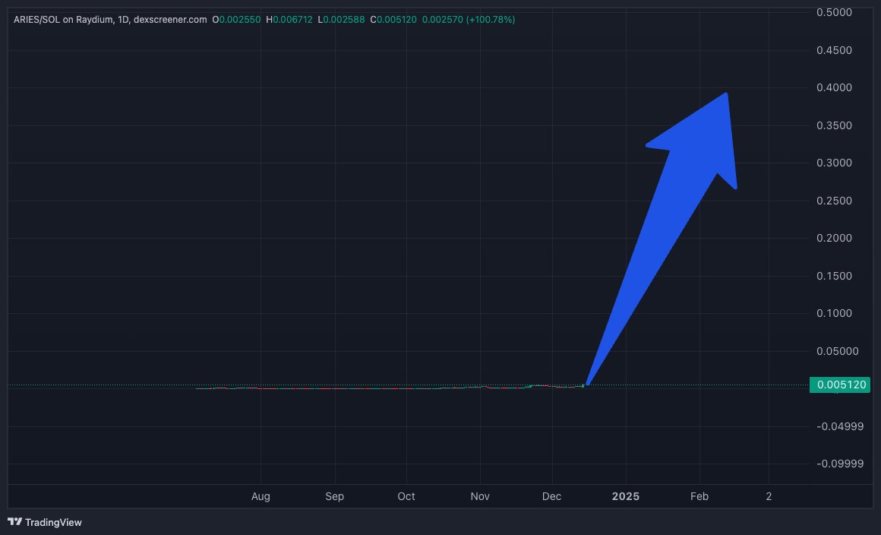
Task: Click the 0.3500 price axis label
Action: tap(834, 125)
